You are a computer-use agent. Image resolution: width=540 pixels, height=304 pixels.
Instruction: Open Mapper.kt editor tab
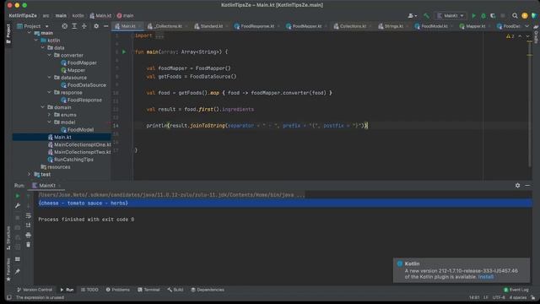click(x=475, y=26)
